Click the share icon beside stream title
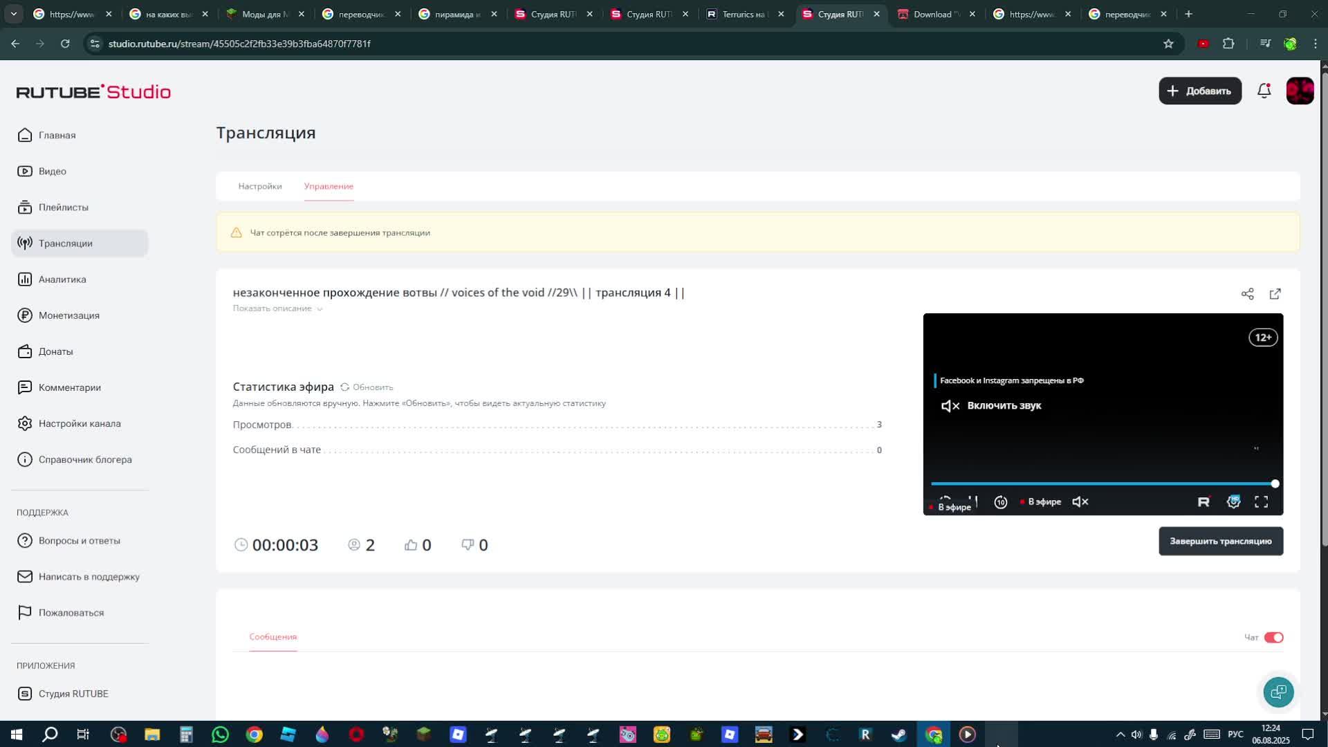Image resolution: width=1328 pixels, height=747 pixels. pos(1247,294)
